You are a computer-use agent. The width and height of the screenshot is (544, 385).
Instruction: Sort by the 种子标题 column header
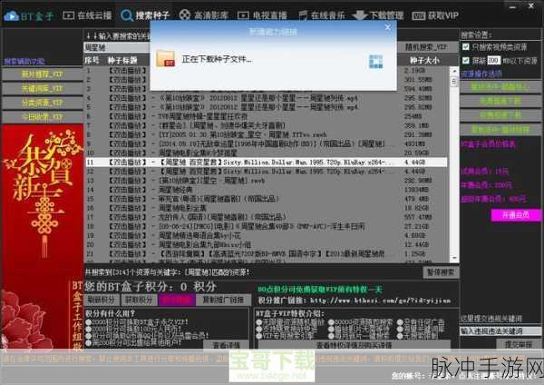(x=122, y=61)
